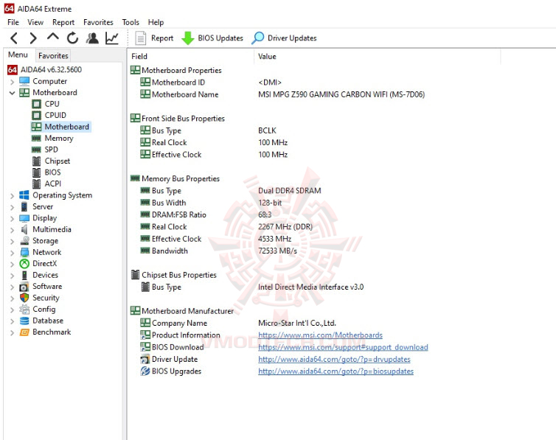The image size is (556, 440).
Task: Select the DRAM:FSB Ratio row
Action: (x=206, y=214)
